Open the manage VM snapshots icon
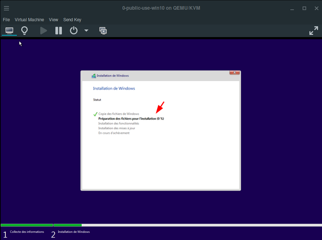The height and width of the screenshot is (240, 322). (x=103, y=31)
